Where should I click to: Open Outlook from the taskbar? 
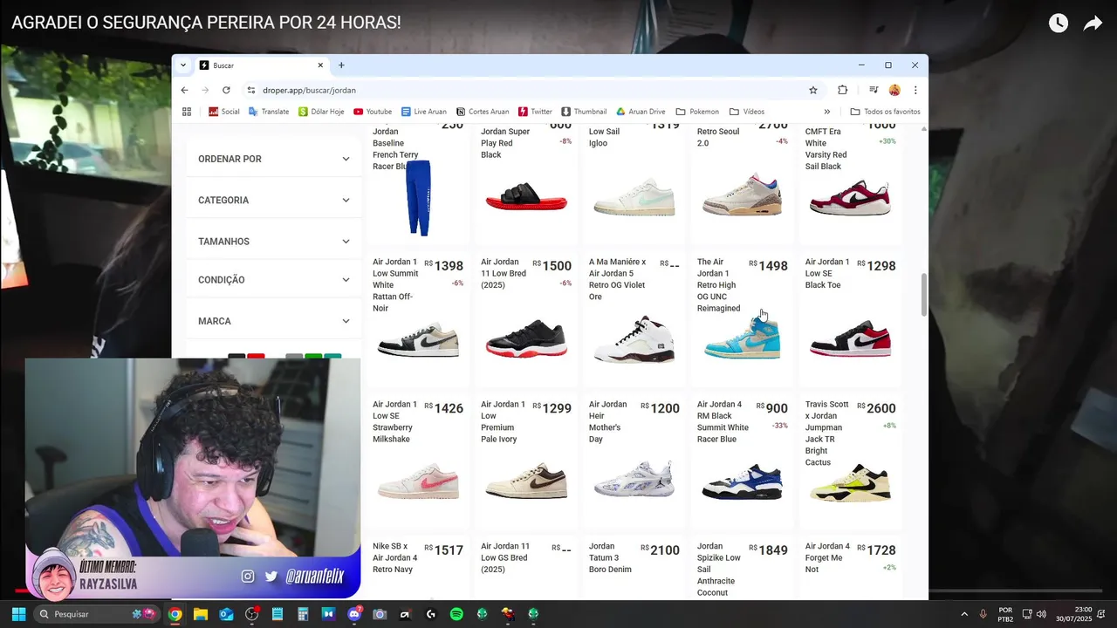click(x=226, y=614)
